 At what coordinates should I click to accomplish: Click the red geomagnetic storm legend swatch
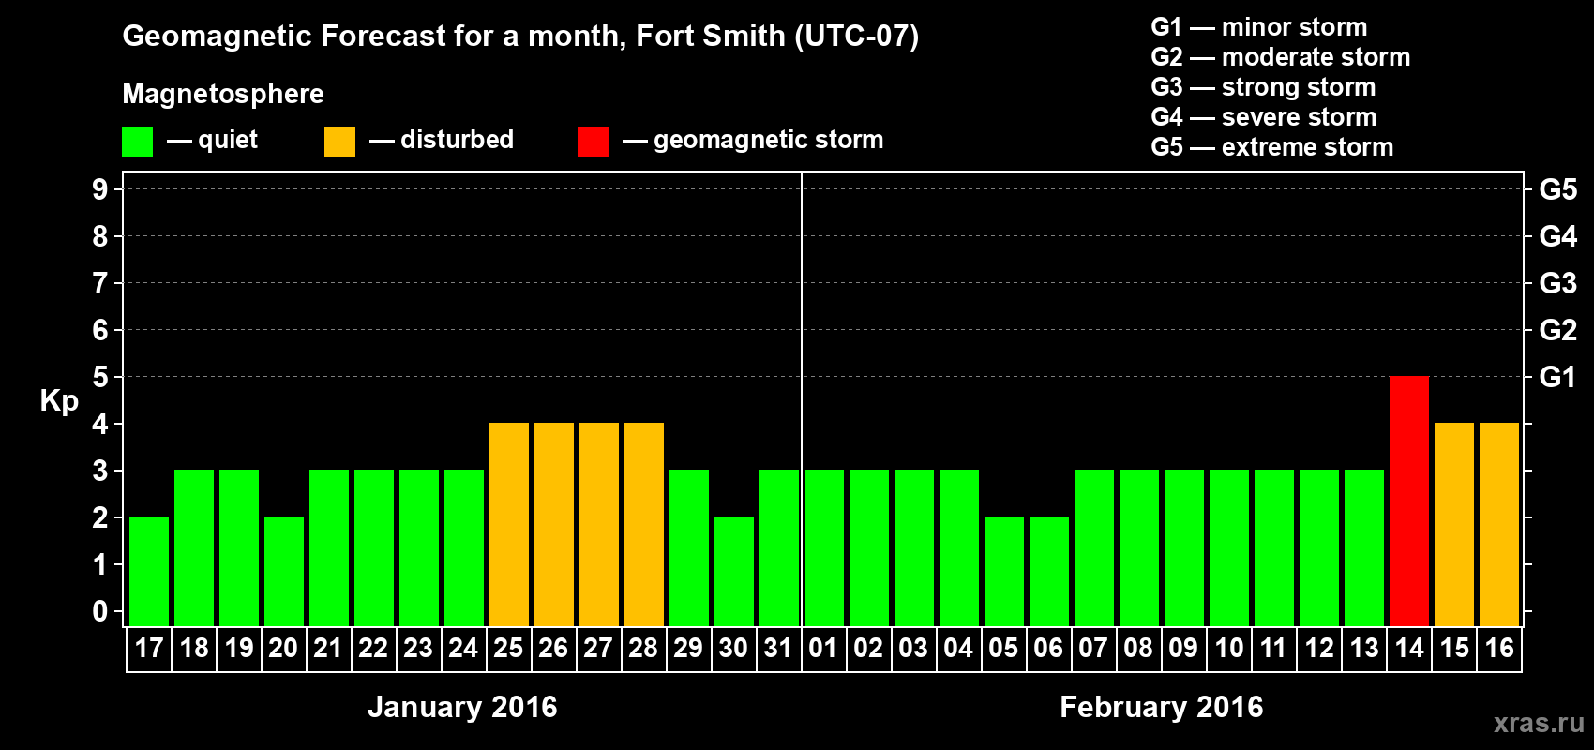593,142
